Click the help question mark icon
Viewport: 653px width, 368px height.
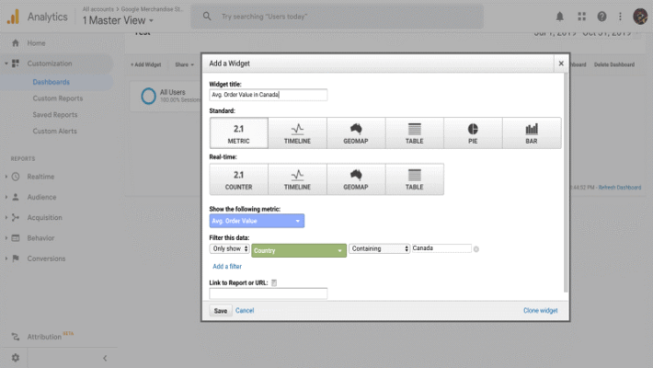pos(601,17)
